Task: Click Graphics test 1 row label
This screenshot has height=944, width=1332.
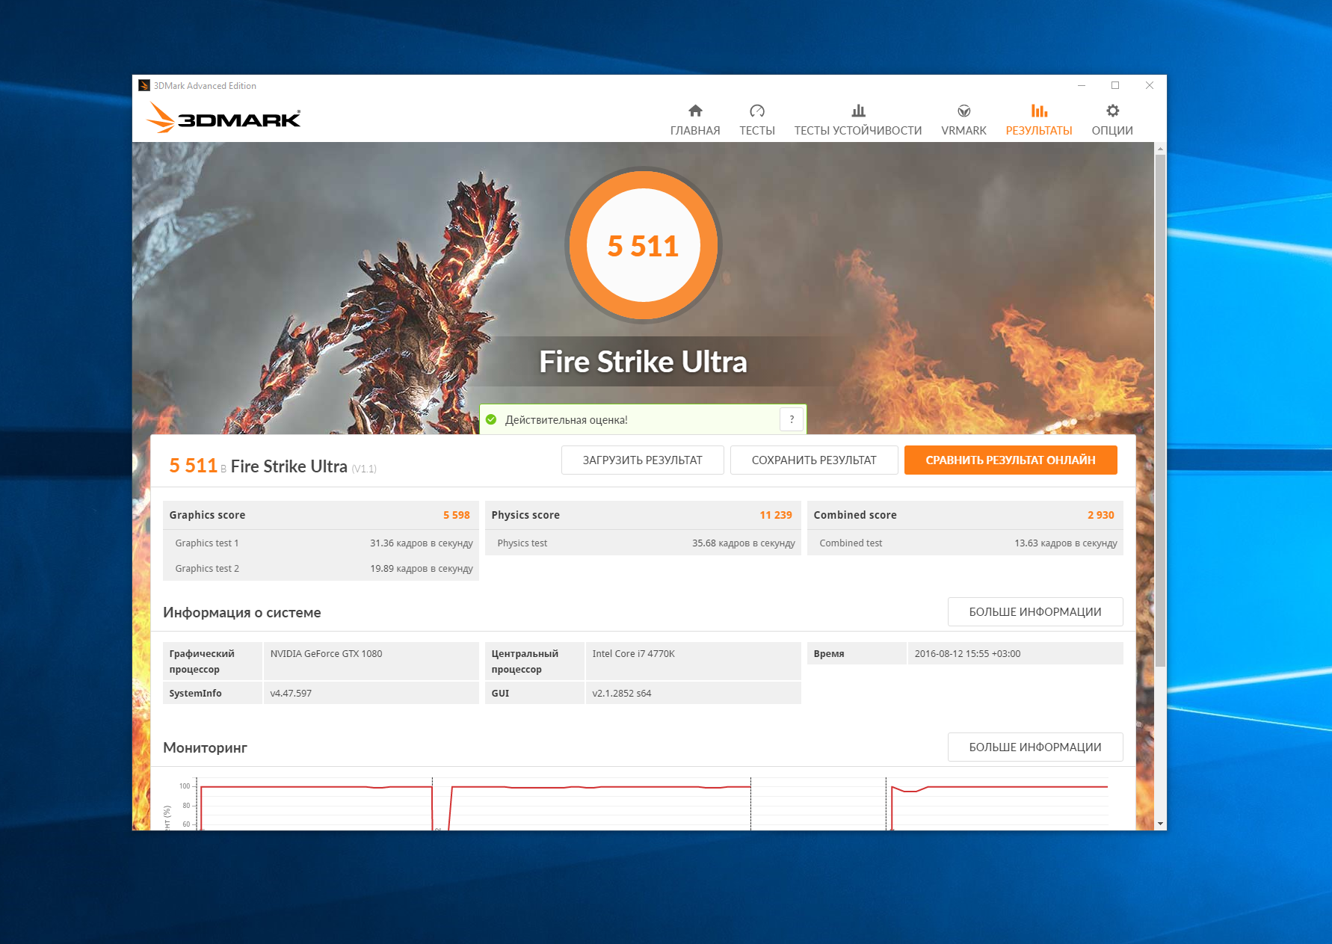Action: tap(207, 543)
